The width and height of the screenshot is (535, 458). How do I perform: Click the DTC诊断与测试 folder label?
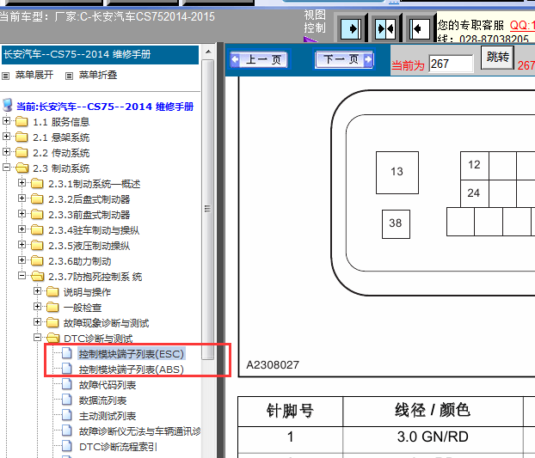click(98, 339)
